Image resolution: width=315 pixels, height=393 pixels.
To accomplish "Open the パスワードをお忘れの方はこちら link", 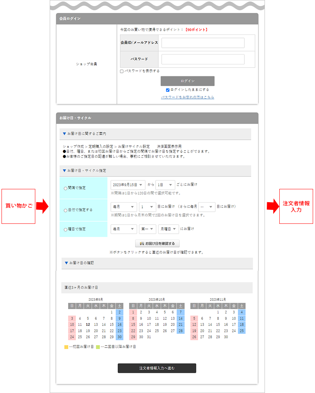I will click(188, 97).
